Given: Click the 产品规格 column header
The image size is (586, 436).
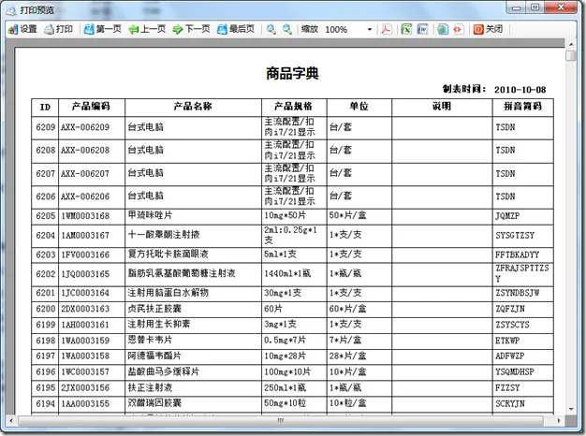Looking at the screenshot, I should [293, 107].
